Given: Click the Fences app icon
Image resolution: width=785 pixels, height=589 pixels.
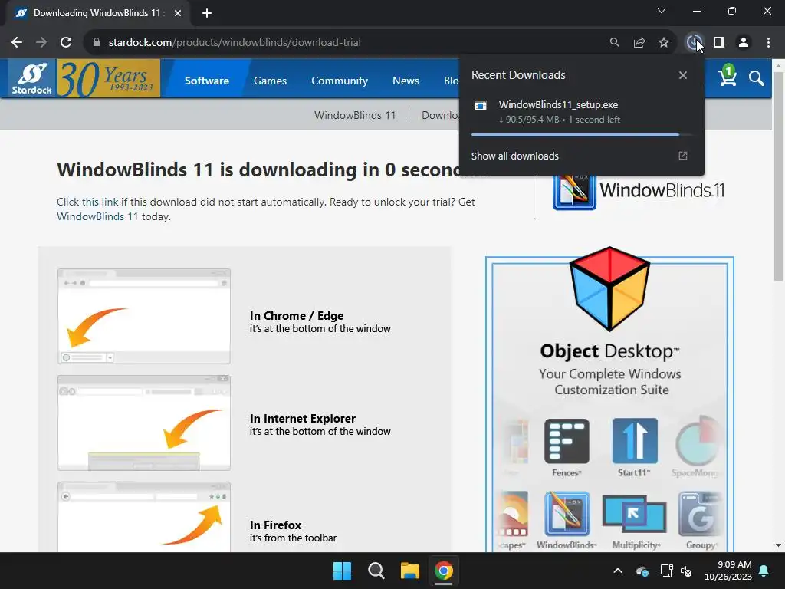Looking at the screenshot, I should tap(567, 441).
